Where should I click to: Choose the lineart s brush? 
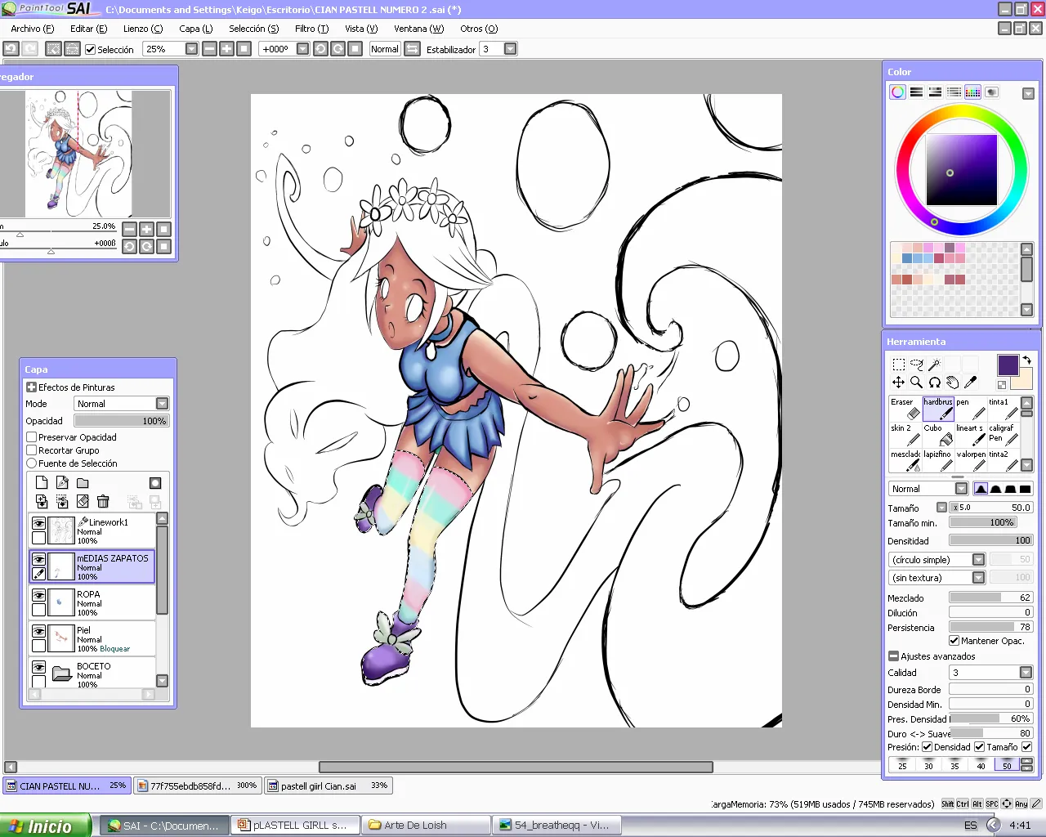(x=971, y=435)
